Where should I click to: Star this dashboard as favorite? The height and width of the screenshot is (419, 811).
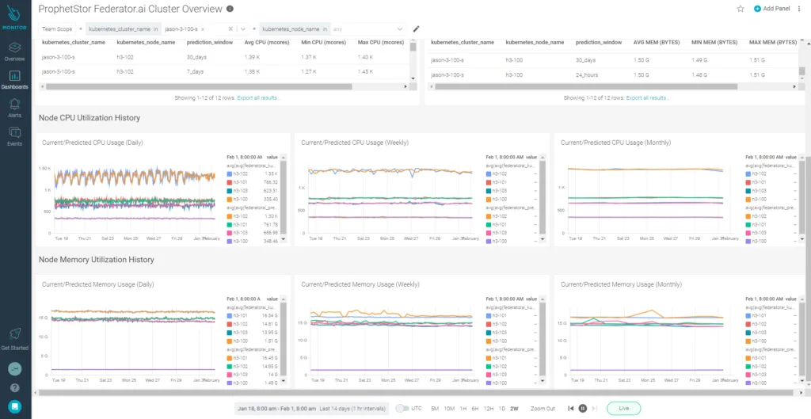(x=741, y=9)
